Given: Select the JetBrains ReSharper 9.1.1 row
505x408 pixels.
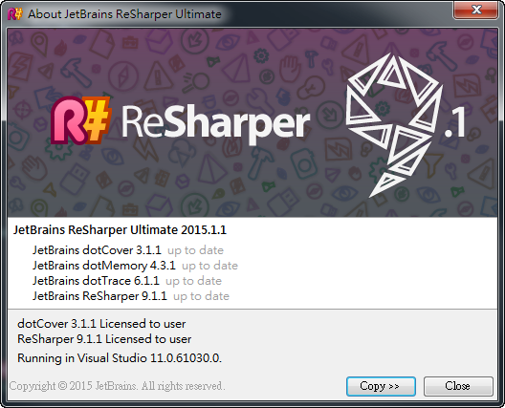Looking at the screenshot, I should point(131,296).
